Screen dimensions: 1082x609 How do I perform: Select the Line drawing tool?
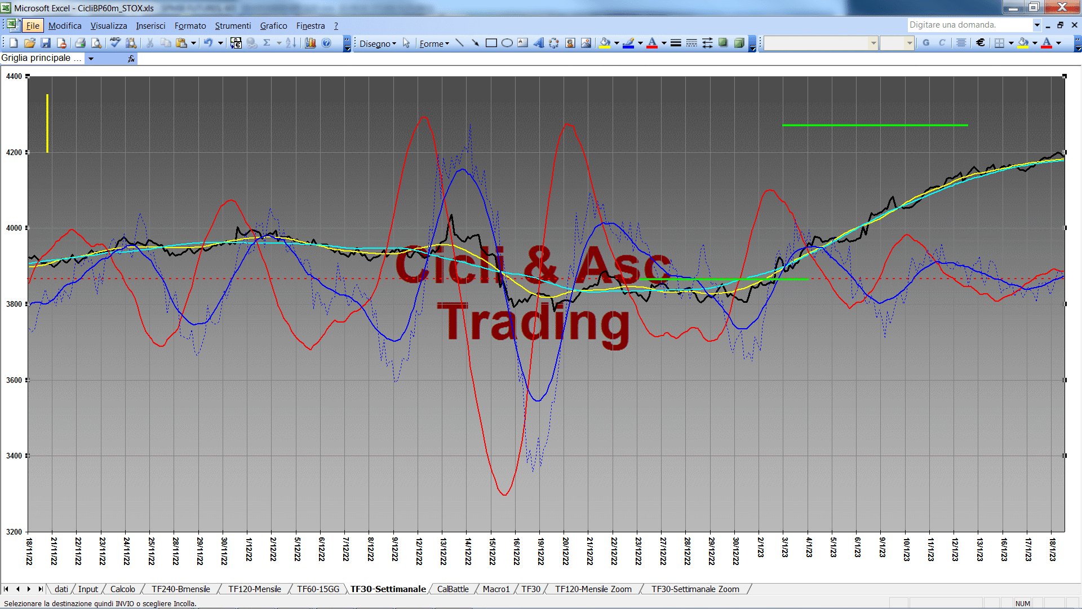[459, 43]
